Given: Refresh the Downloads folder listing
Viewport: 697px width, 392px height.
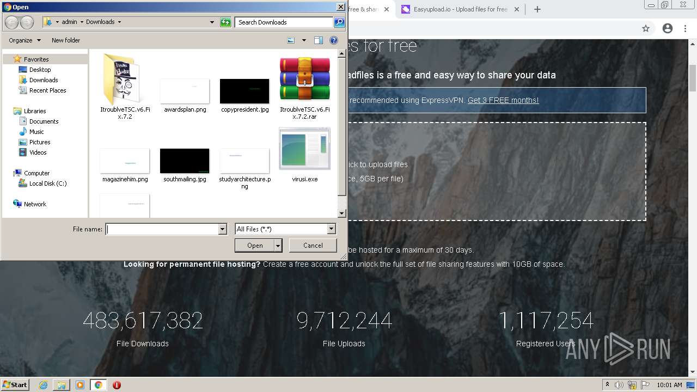Looking at the screenshot, I should pyautogui.click(x=225, y=22).
